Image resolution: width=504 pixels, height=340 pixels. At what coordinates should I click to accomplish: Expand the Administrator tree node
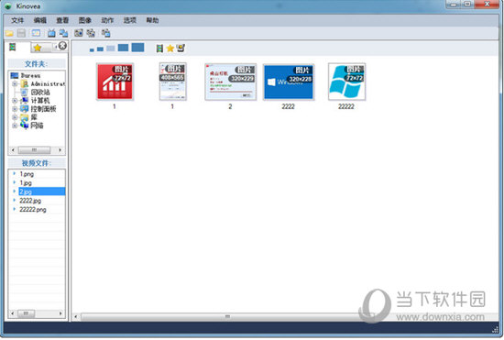[15, 84]
